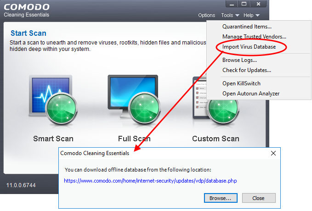Click the Custom Scan label
Viewport: 312px width, 211px height.
pos(216,139)
